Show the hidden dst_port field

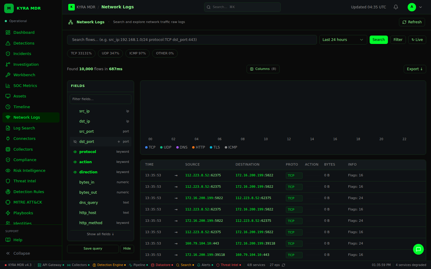[75, 141]
